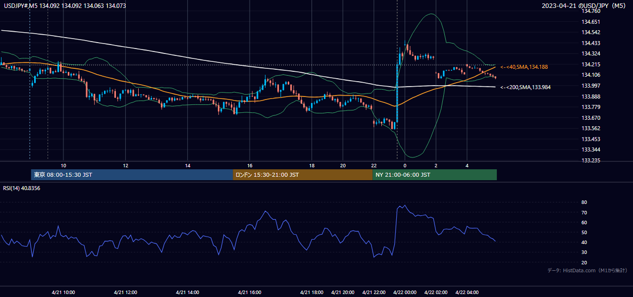The width and height of the screenshot is (633, 297).
Task: Select the <-<200,SMA,133.984 label
Action: [526, 87]
